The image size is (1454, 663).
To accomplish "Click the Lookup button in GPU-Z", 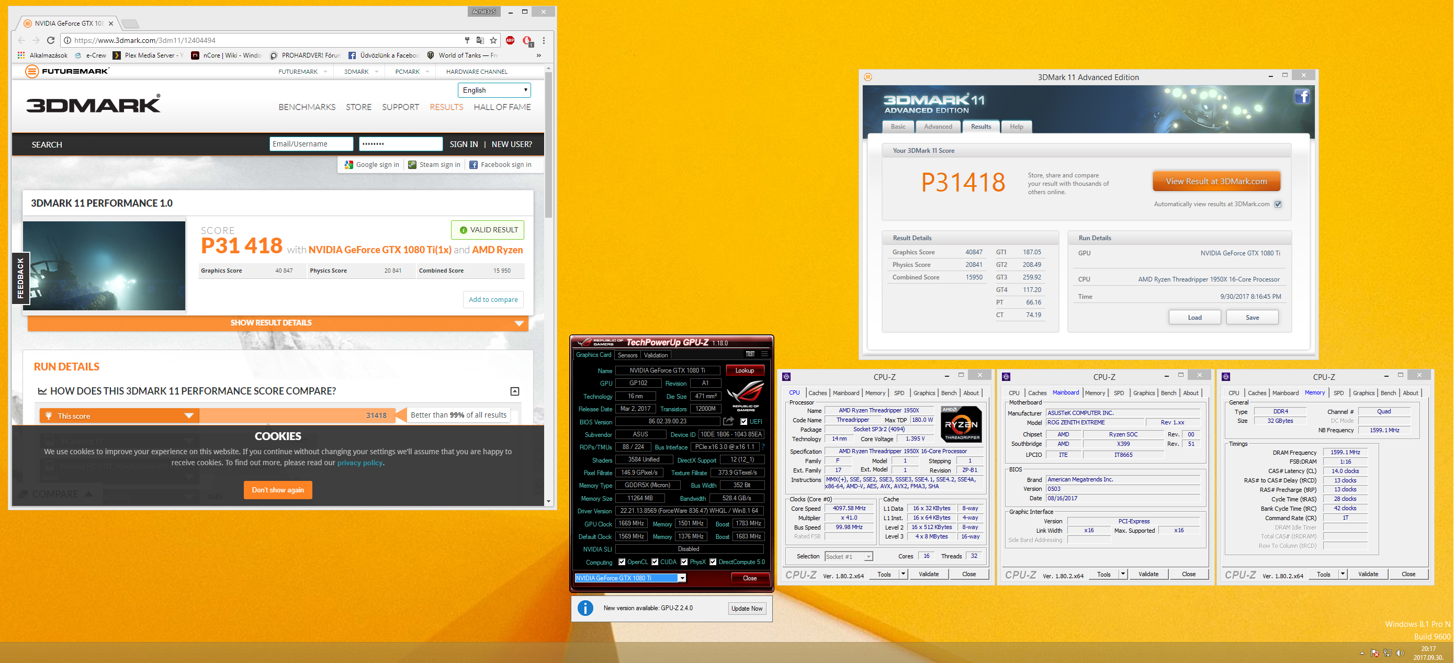I will click(745, 370).
